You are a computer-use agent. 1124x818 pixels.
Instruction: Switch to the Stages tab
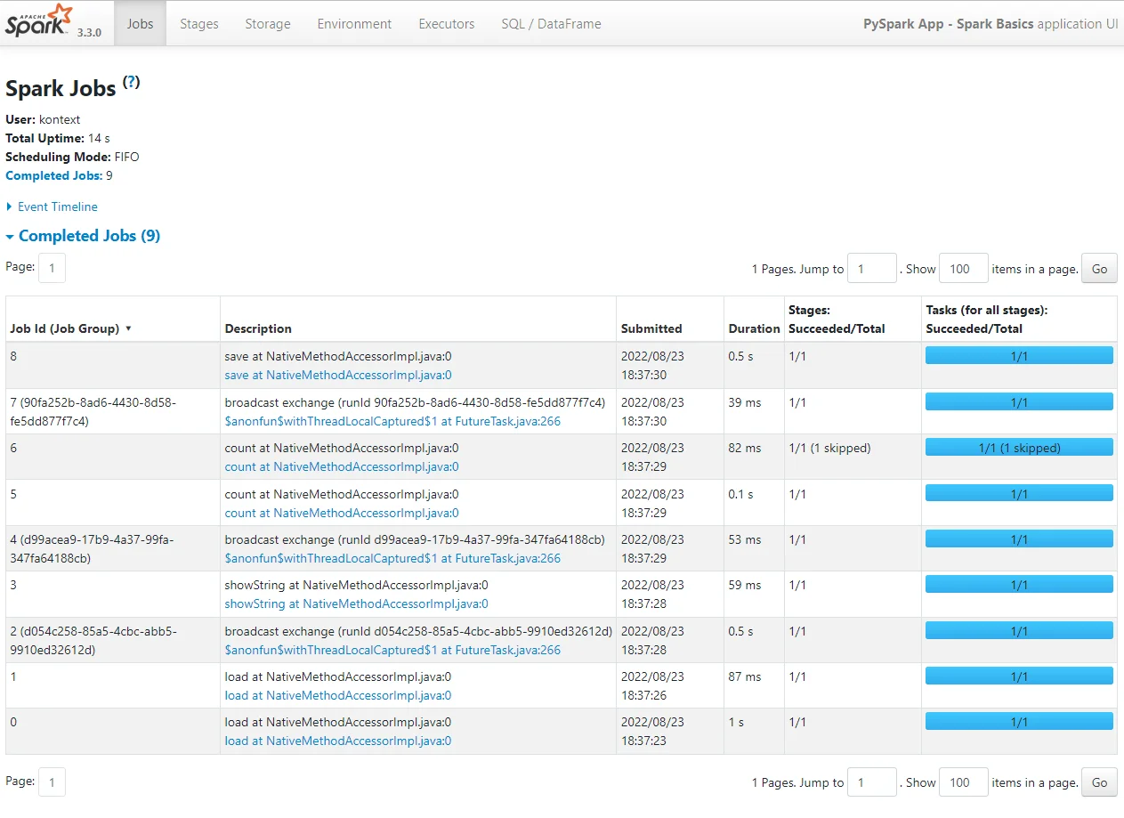click(198, 24)
